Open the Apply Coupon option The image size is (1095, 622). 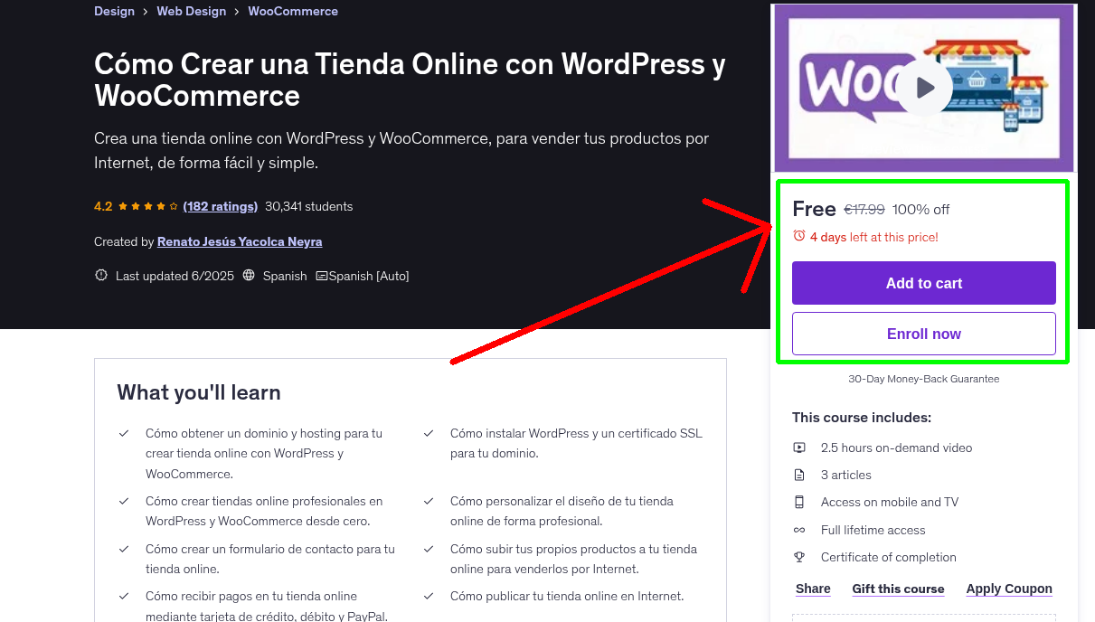(1008, 589)
